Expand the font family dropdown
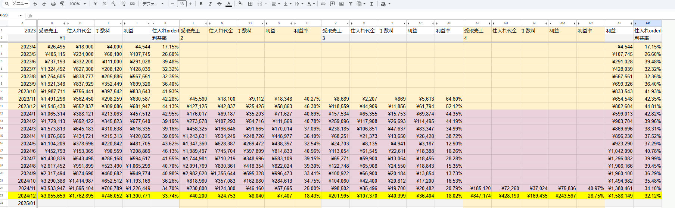The image size is (675, 208). (153, 4)
